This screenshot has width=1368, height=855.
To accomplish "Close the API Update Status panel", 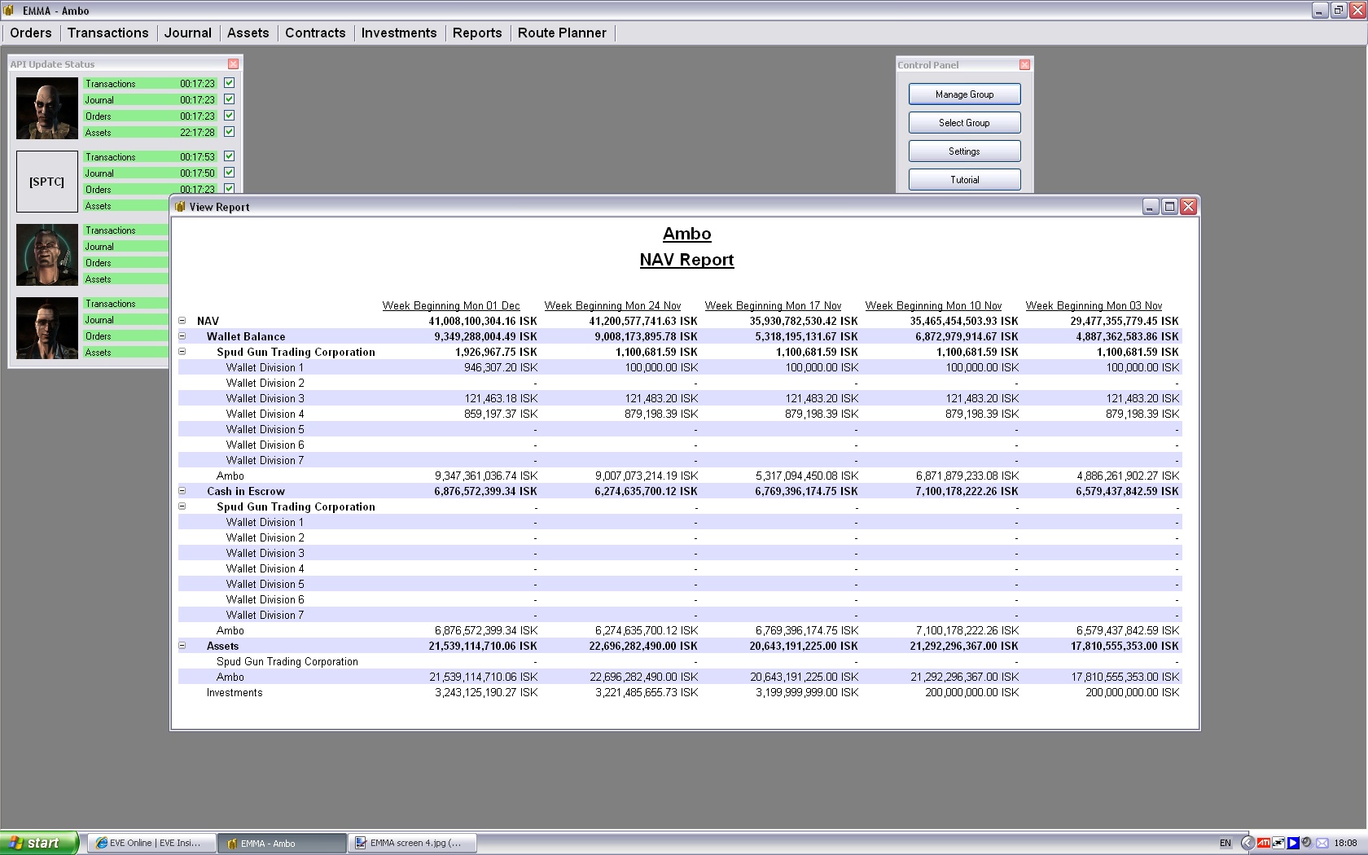I will tap(234, 64).
